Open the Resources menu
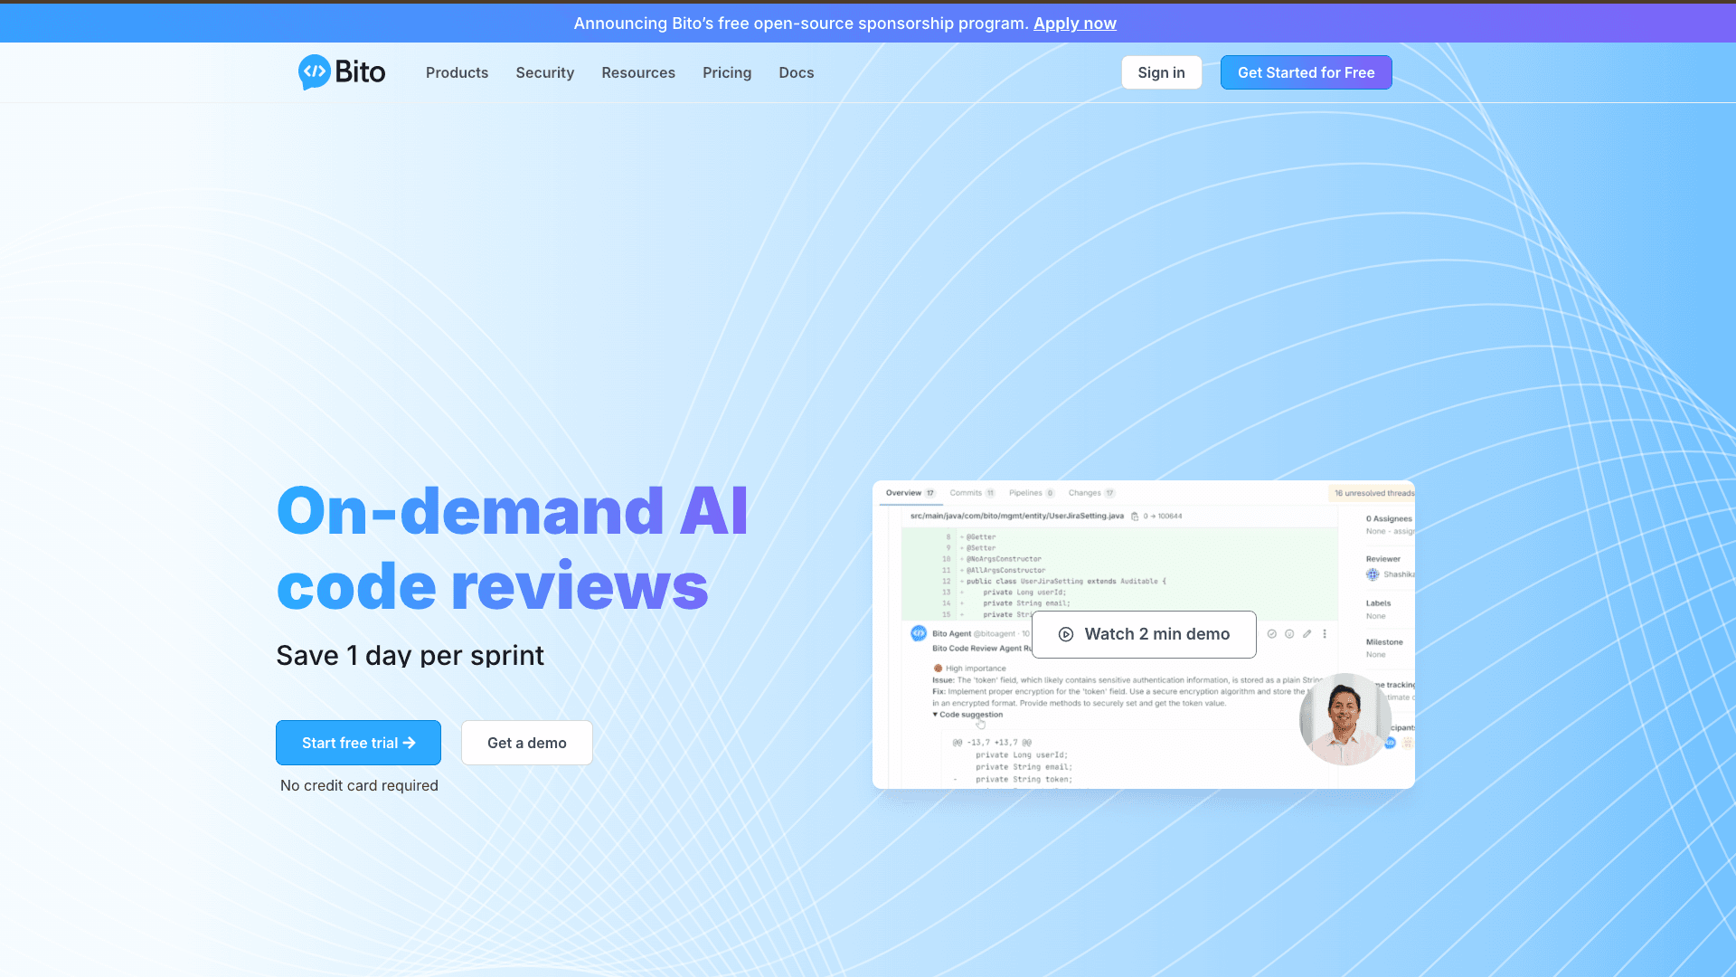1736x977 pixels. point(638,72)
